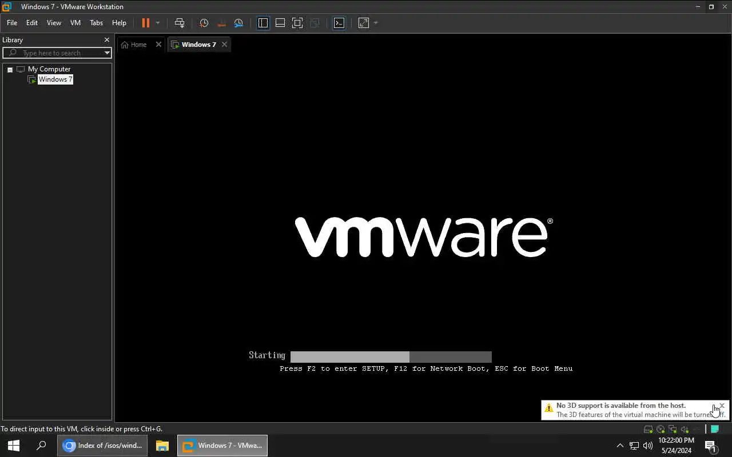Select the Windows 7 VM in library
The image size is (732, 457).
[x=55, y=79]
